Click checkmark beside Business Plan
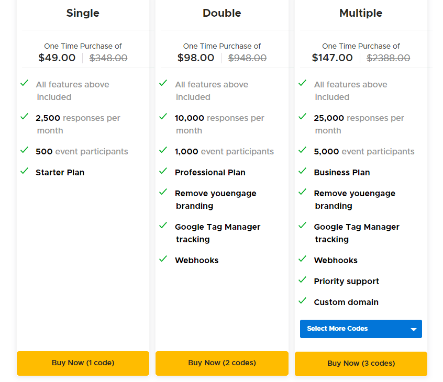The width and height of the screenshot is (443, 382). tap(302, 171)
